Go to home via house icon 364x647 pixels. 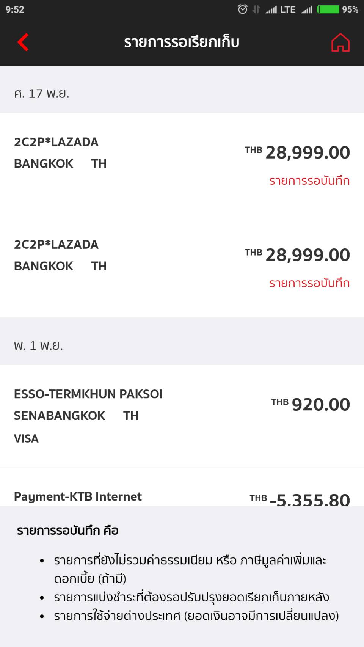click(x=340, y=42)
